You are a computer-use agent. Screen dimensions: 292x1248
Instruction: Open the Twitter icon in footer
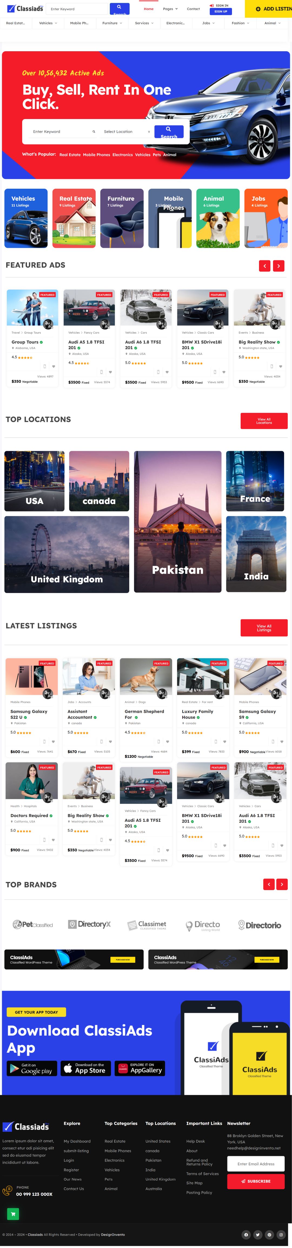tap(258, 1234)
